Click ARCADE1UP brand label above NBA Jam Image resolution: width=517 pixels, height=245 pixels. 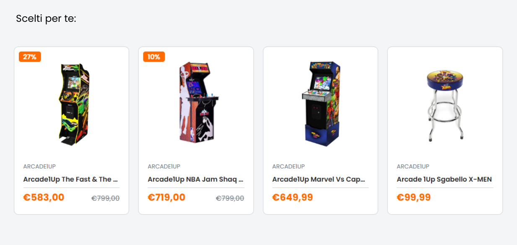pos(164,167)
